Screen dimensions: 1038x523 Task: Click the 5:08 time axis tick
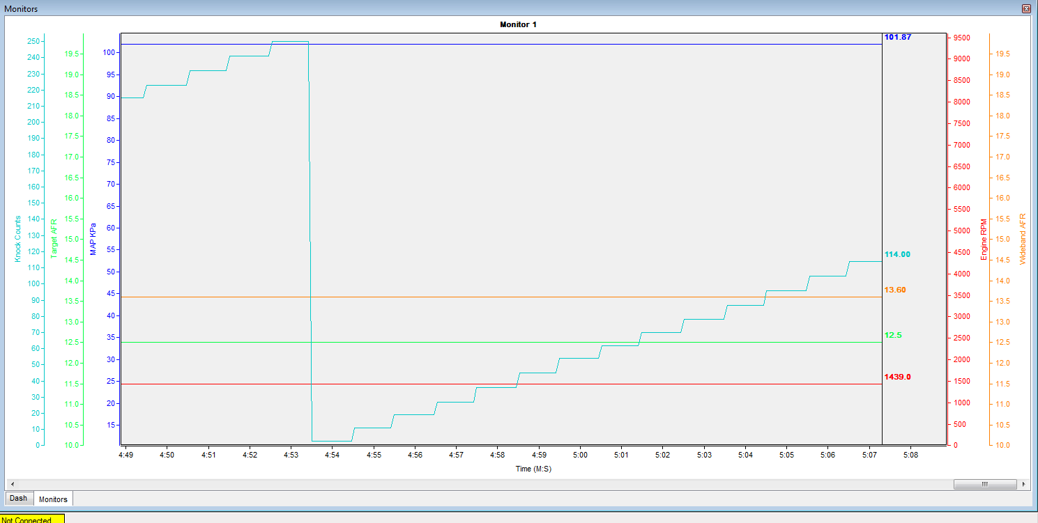(910, 455)
